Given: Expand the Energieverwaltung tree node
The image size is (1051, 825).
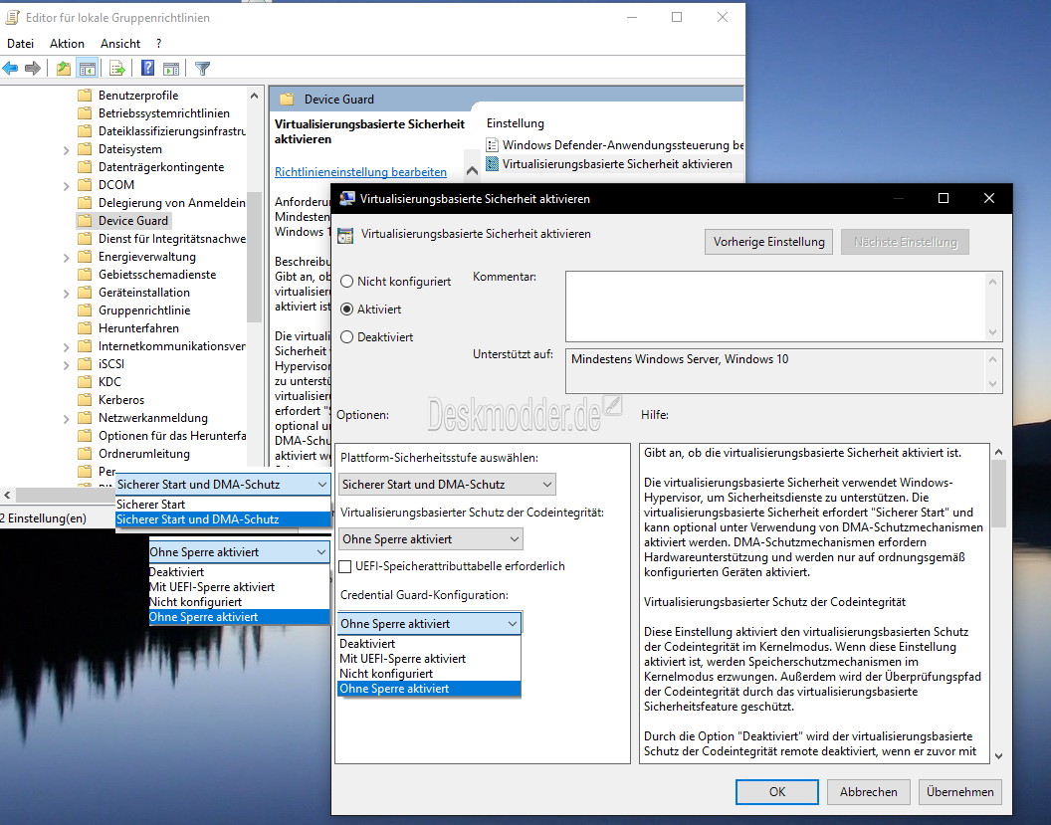Looking at the screenshot, I should point(66,258).
